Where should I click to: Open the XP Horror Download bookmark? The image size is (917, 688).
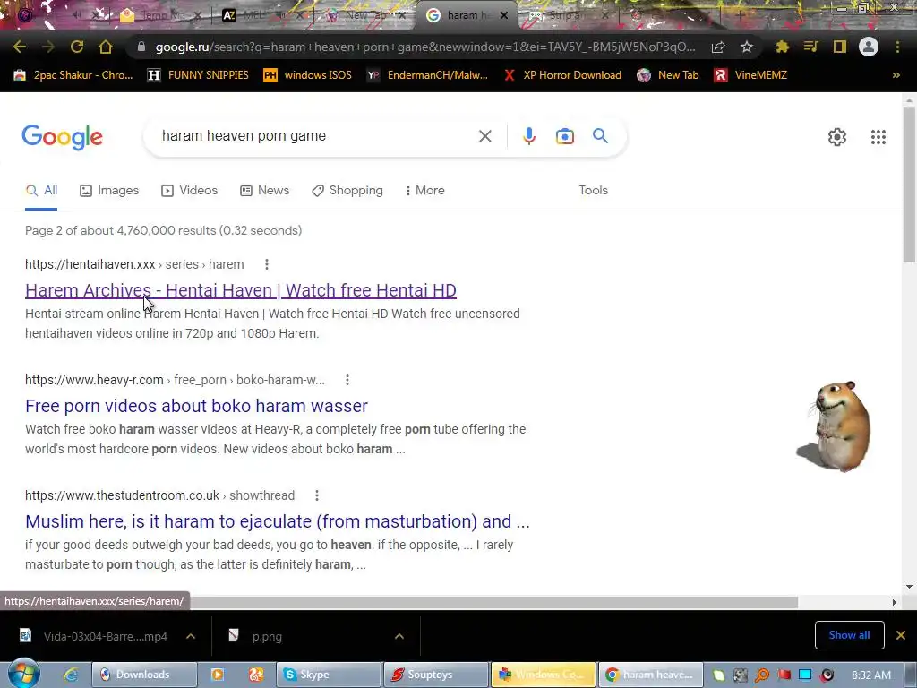[x=562, y=75]
